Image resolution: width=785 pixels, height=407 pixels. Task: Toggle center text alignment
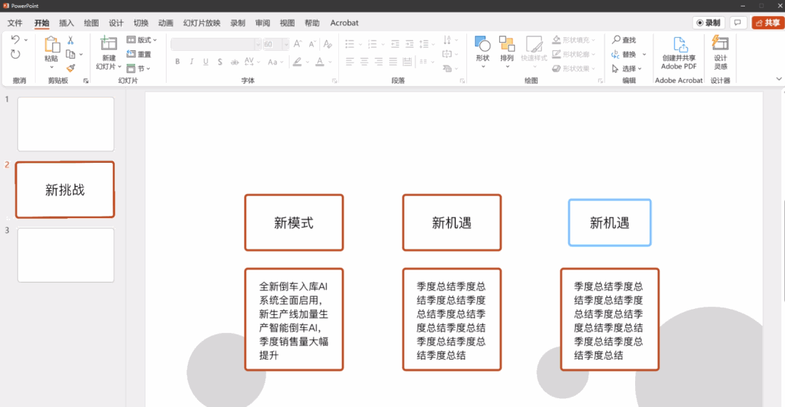(364, 62)
